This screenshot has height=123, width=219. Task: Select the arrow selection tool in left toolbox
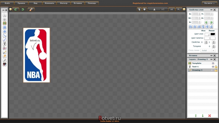click(5, 15)
